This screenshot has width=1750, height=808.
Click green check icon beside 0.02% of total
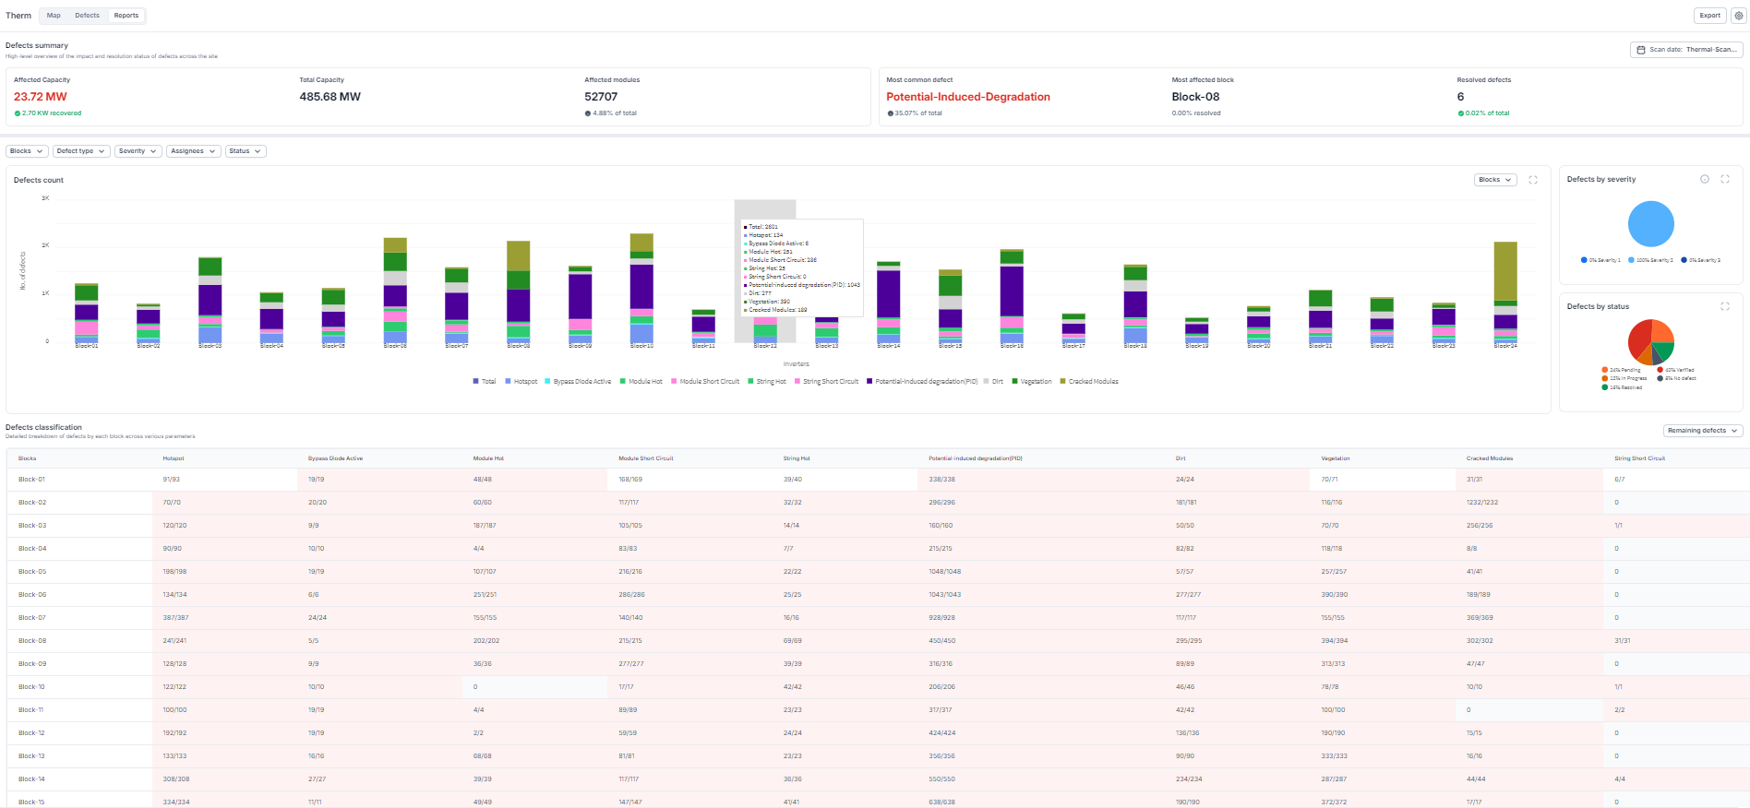coord(1461,113)
